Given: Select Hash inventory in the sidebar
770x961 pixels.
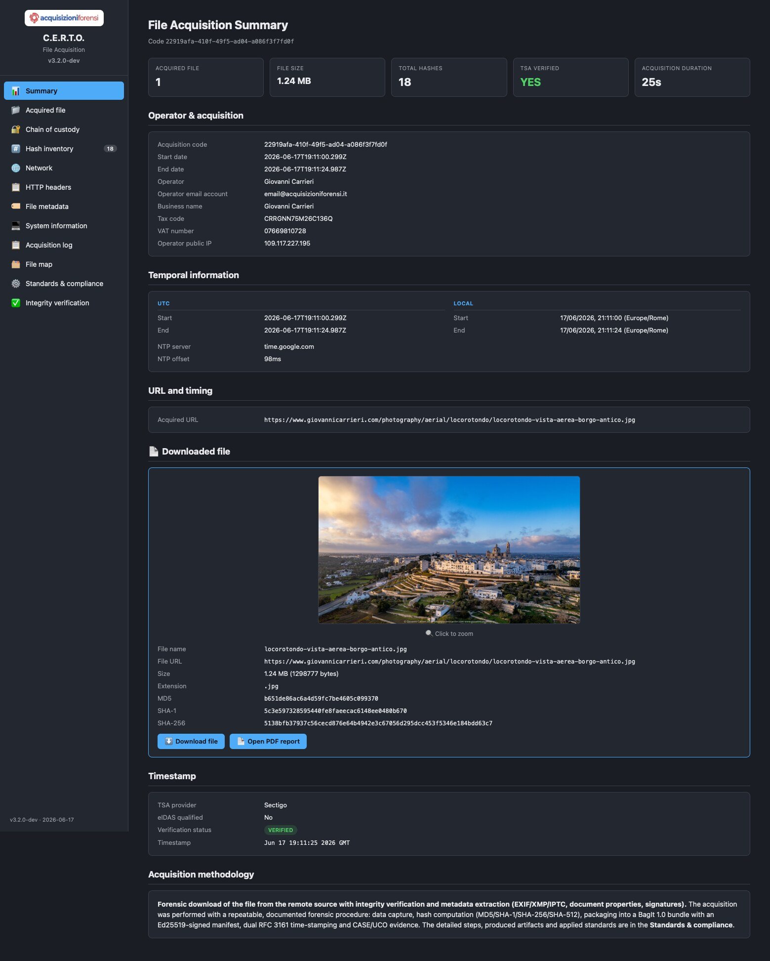Looking at the screenshot, I should pyautogui.click(x=64, y=149).
